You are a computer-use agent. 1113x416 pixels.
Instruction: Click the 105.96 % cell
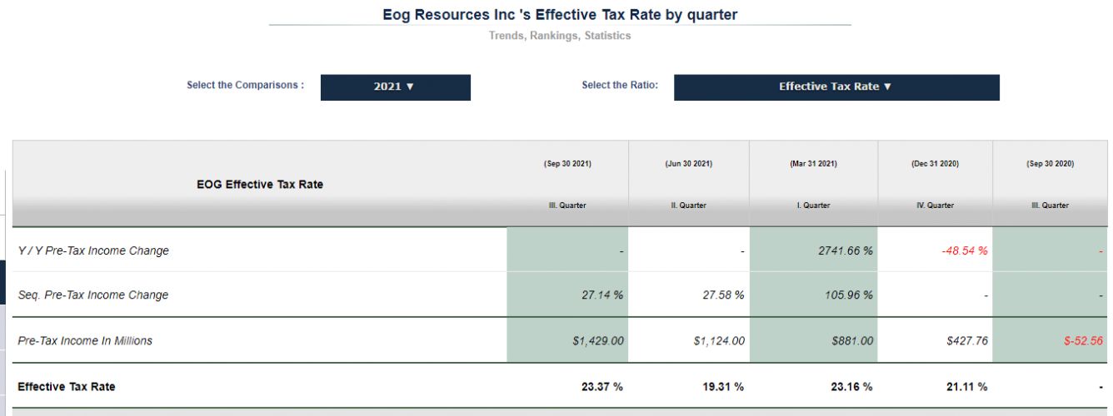[848, 295]
